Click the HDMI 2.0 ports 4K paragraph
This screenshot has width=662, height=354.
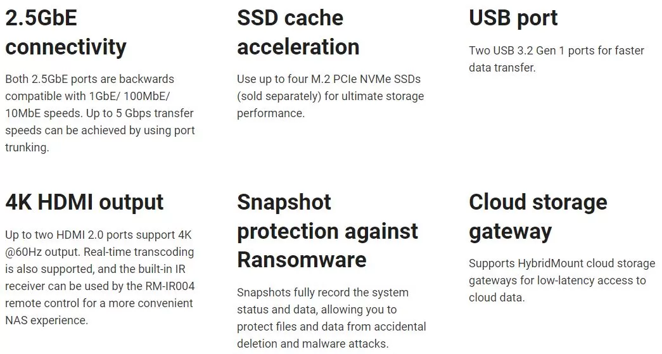click(x=100, y=277)
